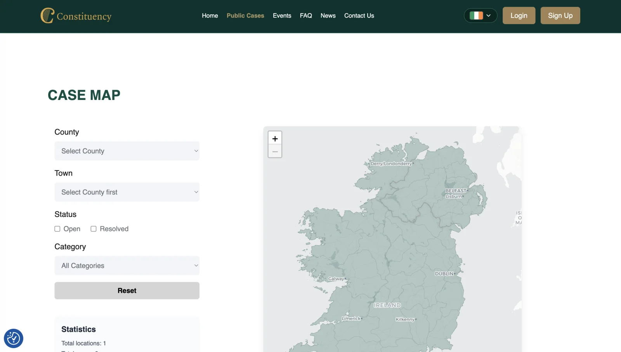The height and width of the screenshot is (352, 621).
Task: Open the News section
Action: pyautogui.click(x=328, y=16)
